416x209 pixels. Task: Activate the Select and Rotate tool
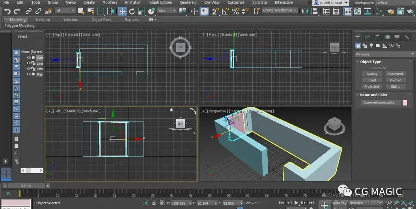(x=132, y=11)
